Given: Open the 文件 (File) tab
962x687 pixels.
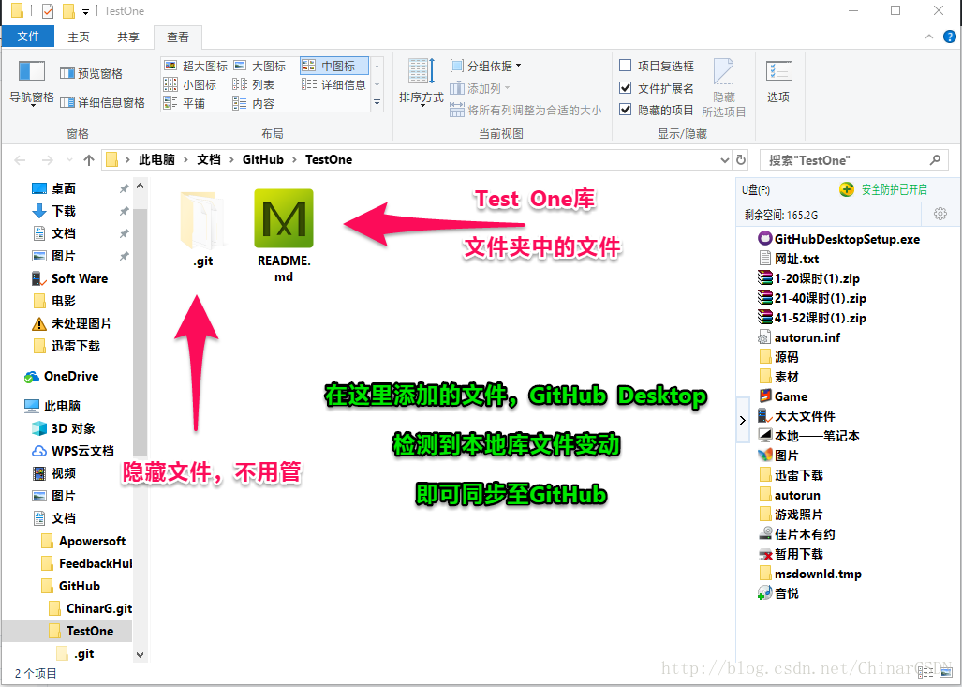Looking at the screenshot, I should click(x=28, y=37).
